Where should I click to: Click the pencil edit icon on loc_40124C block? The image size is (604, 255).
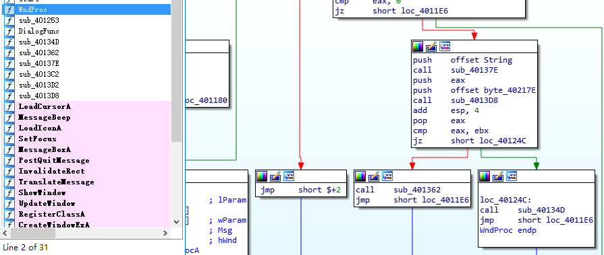click(498, 176)
